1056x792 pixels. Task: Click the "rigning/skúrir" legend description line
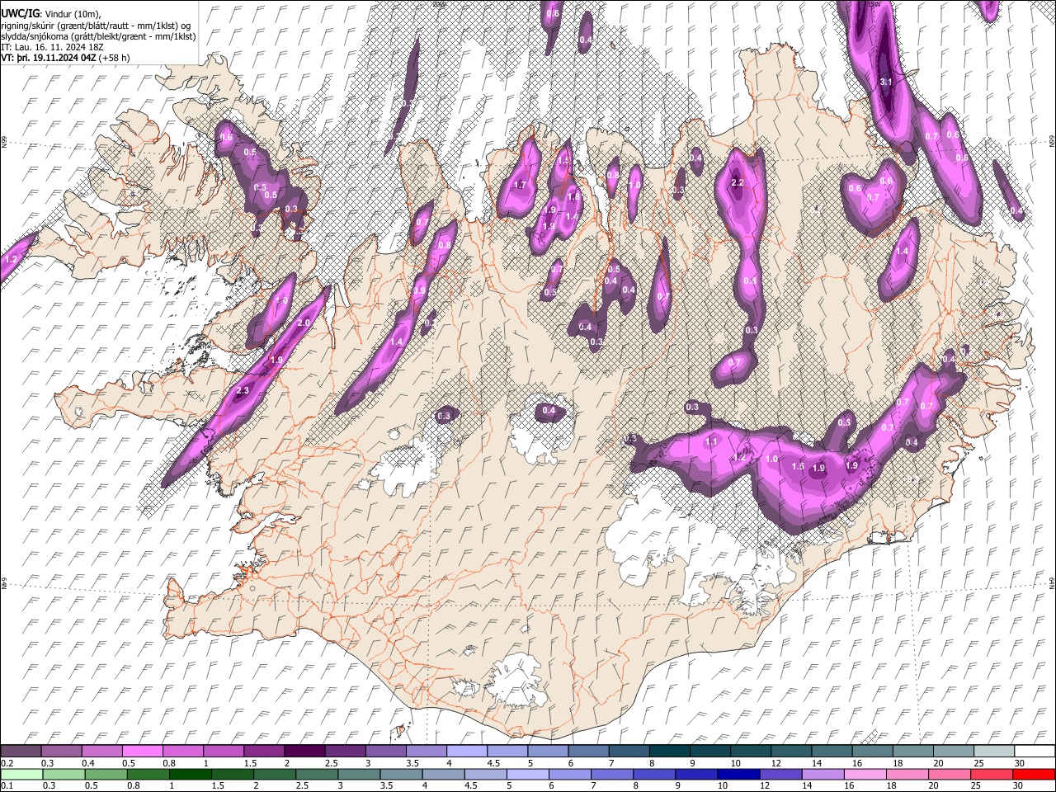tap(95, 26)
